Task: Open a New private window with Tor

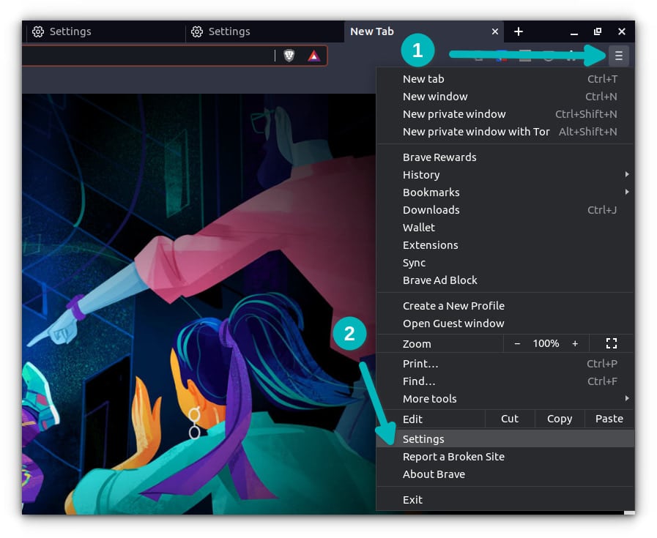Action: tap(476, 131)
